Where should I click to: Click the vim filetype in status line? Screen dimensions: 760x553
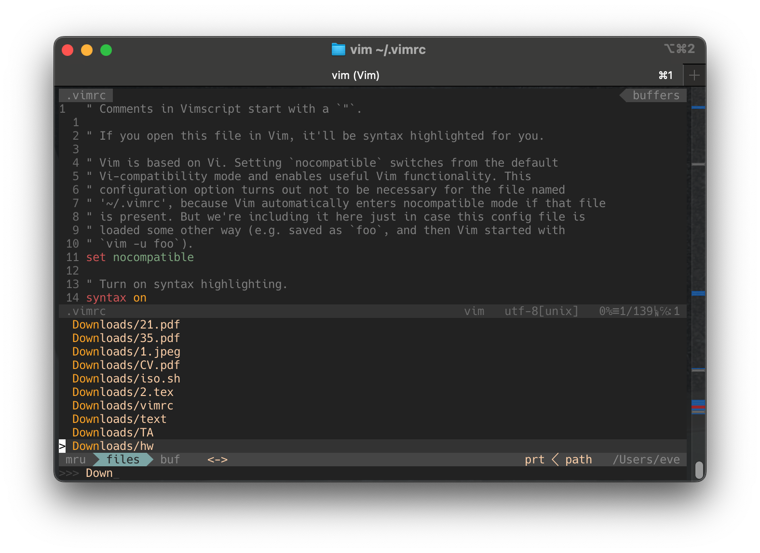(x=474, y=311)
